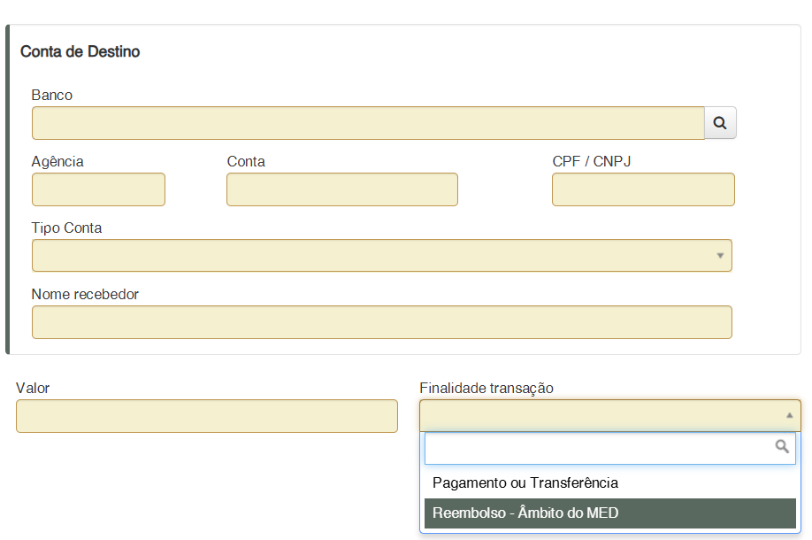812x540 pixels.
Task: Click the Finalidade transação label
Action: [486, 388]
